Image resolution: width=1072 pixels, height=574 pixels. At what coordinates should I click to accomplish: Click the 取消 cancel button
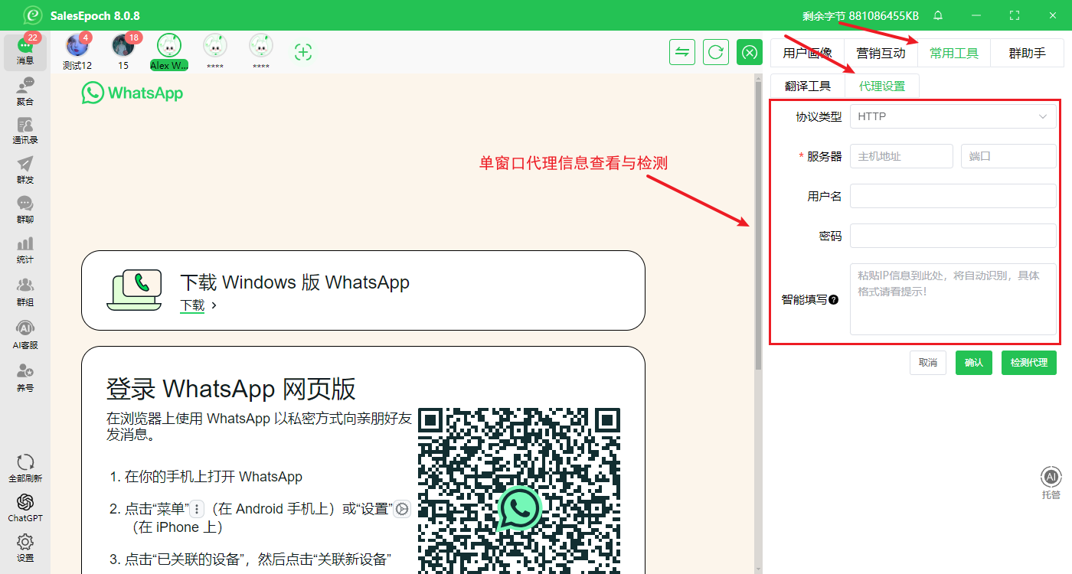(x=928, y=362)
